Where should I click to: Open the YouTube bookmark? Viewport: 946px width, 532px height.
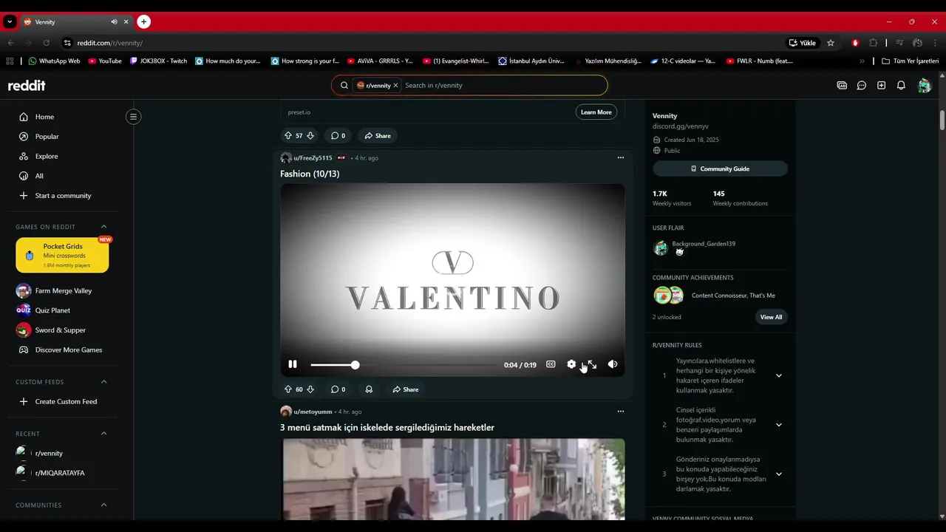[x=104, y=61]
